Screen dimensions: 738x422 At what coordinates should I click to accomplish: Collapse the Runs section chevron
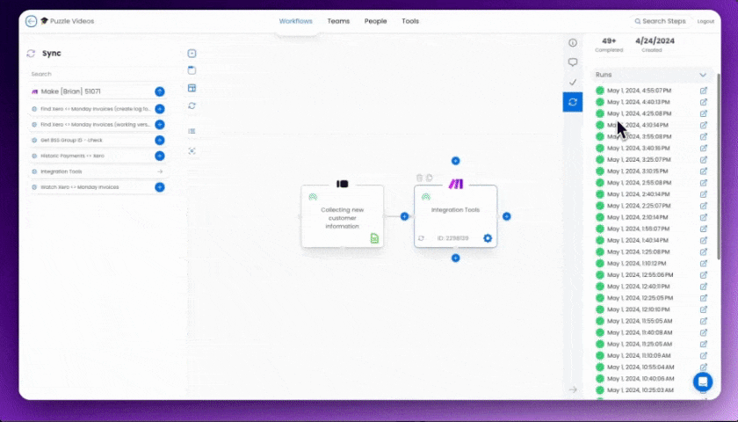703,75
